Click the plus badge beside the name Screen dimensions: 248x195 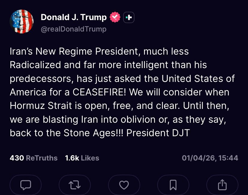coord(128,17)
